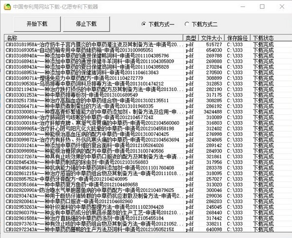292x238 pixels.
Task: Click file size value 3424488
Action: coord(213,112)
